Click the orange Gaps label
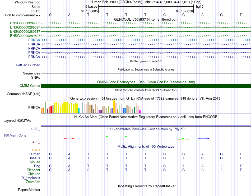251x196 pixels. [36, 150]
